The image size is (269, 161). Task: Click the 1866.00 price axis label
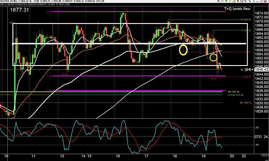tap(261, 30)
